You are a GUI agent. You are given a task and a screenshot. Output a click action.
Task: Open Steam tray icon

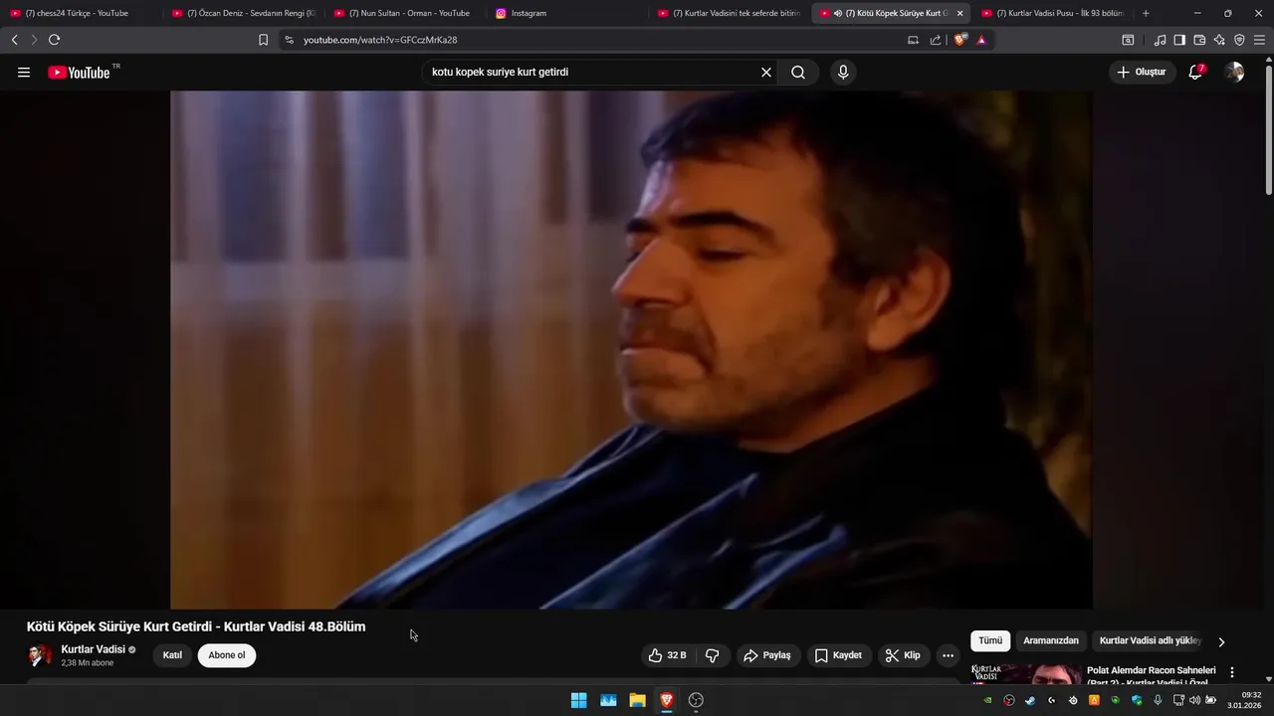[1030, 700]
